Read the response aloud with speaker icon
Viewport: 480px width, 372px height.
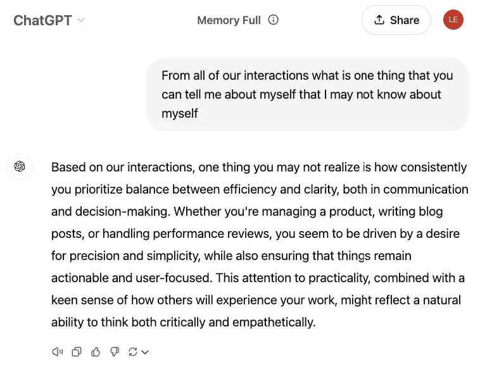tap(58, 352)
